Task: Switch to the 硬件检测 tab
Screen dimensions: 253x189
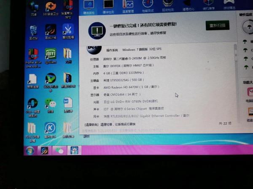Action: tap(108, 7)
